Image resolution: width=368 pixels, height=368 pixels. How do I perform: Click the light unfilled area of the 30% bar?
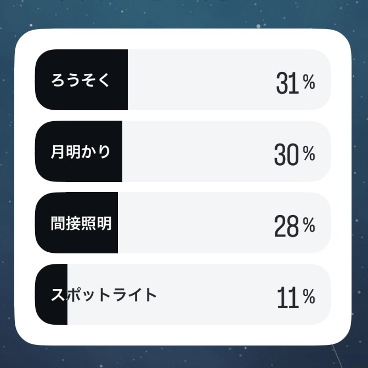click(x=197, y=151)
